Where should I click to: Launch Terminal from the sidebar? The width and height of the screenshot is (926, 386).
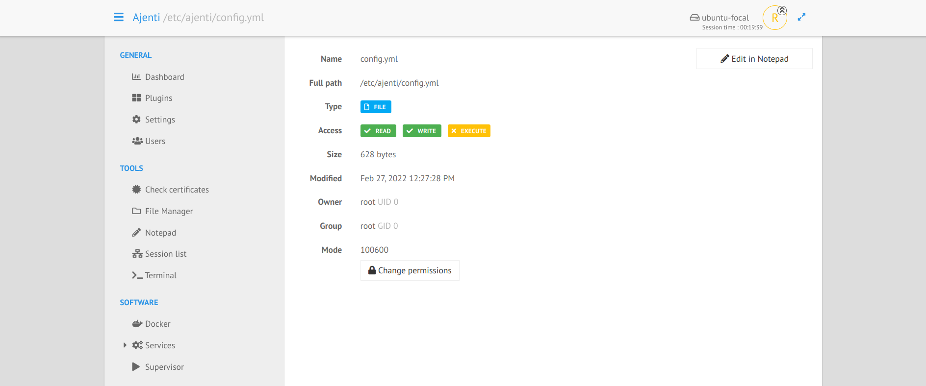pyautogui.click(x=161, y=275)
